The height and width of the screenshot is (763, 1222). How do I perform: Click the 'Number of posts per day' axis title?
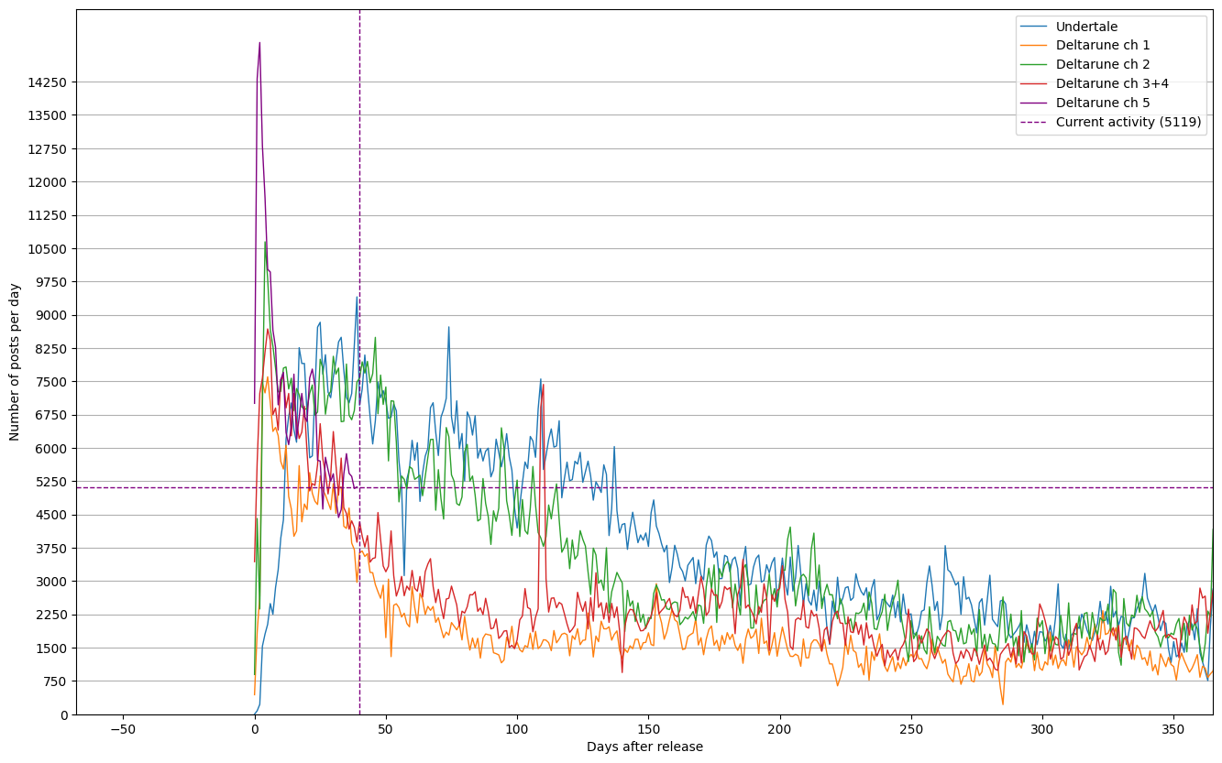15,362
